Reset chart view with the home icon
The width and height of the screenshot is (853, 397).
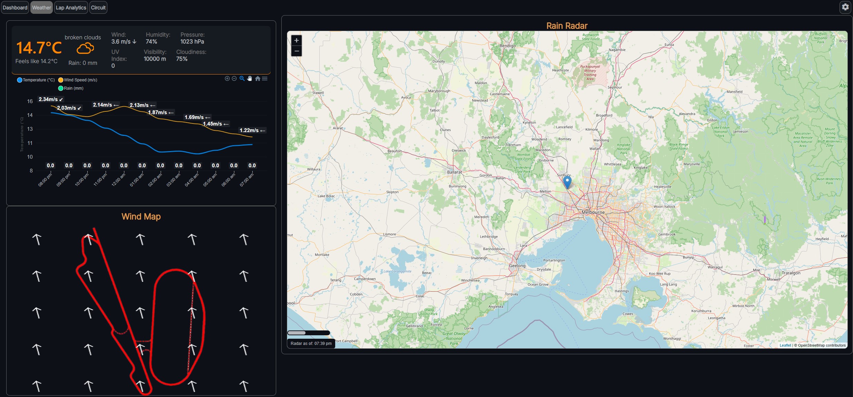[x=258, y=79]
